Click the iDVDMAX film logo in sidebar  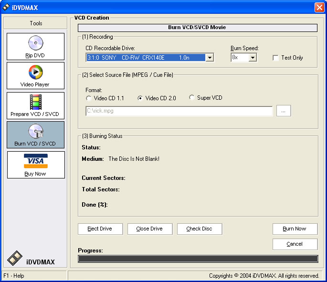[15, 258]
